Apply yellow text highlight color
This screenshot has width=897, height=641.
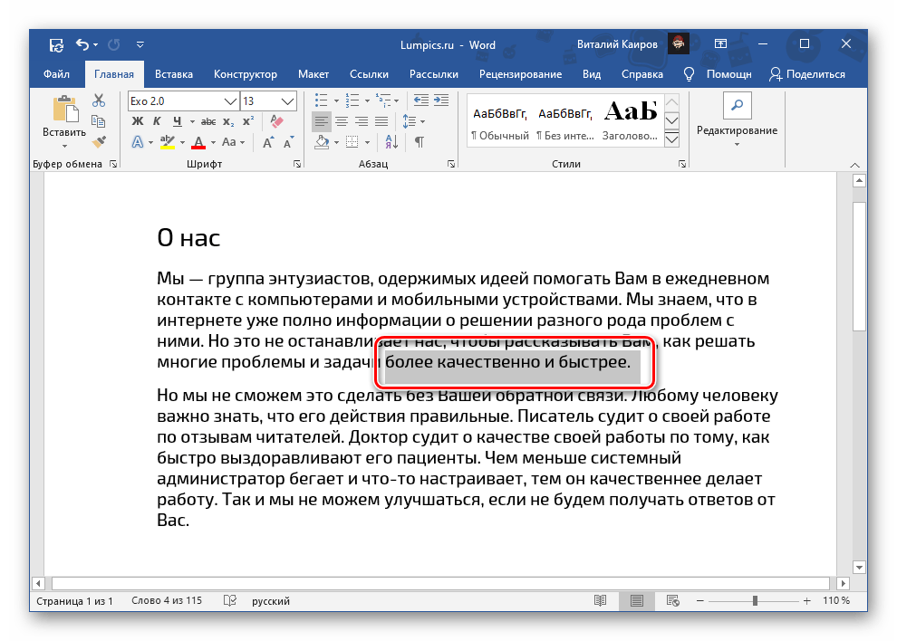[x=168, y=142]
